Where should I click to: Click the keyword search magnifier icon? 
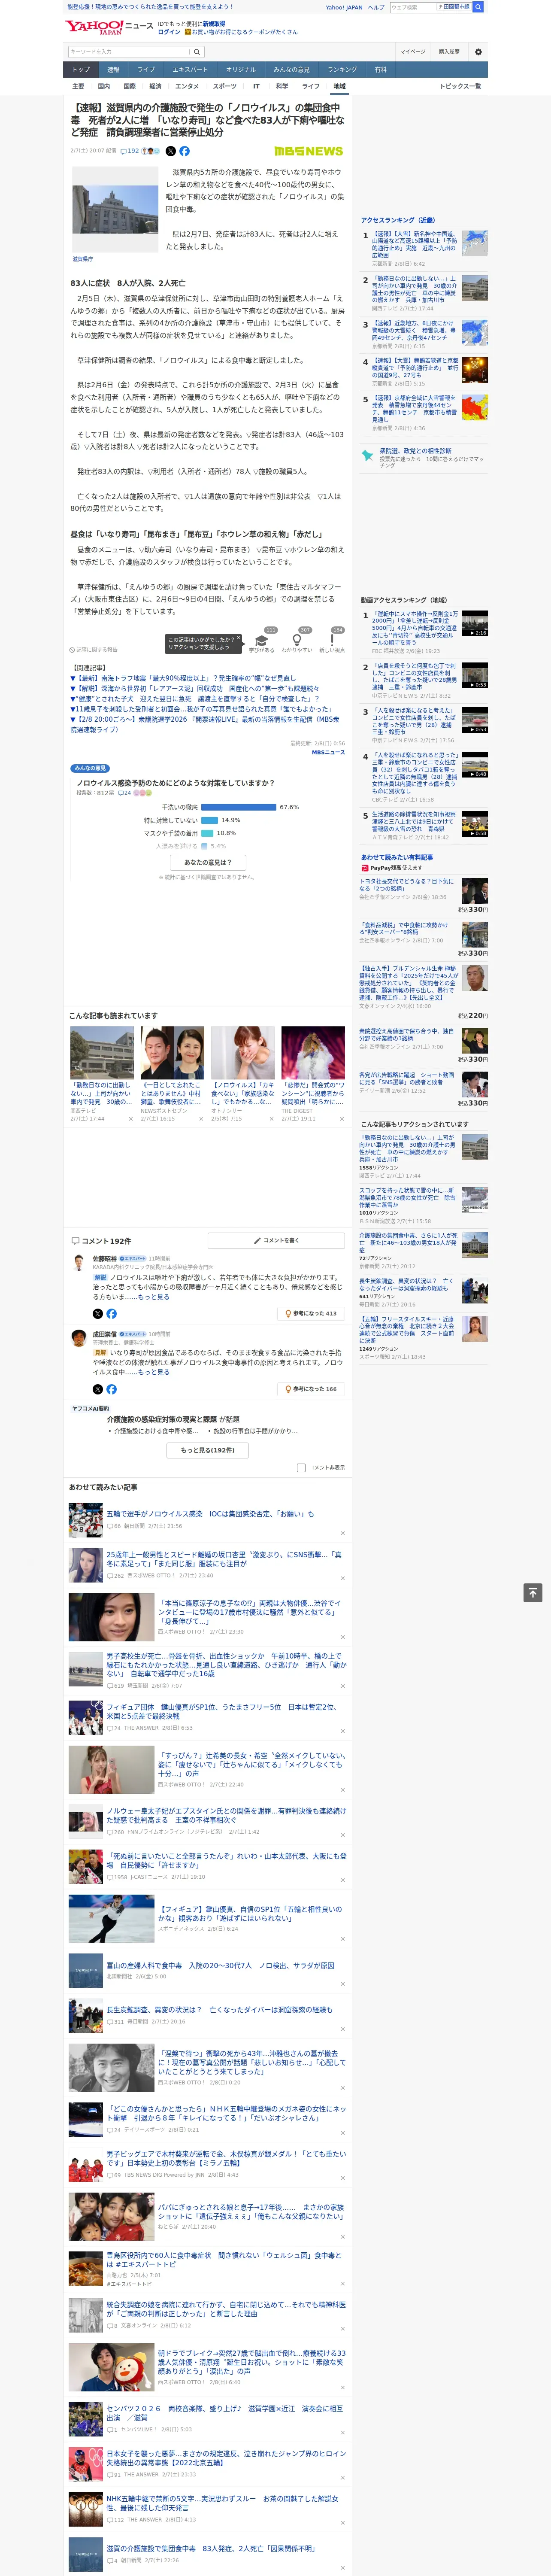point(197,52)
